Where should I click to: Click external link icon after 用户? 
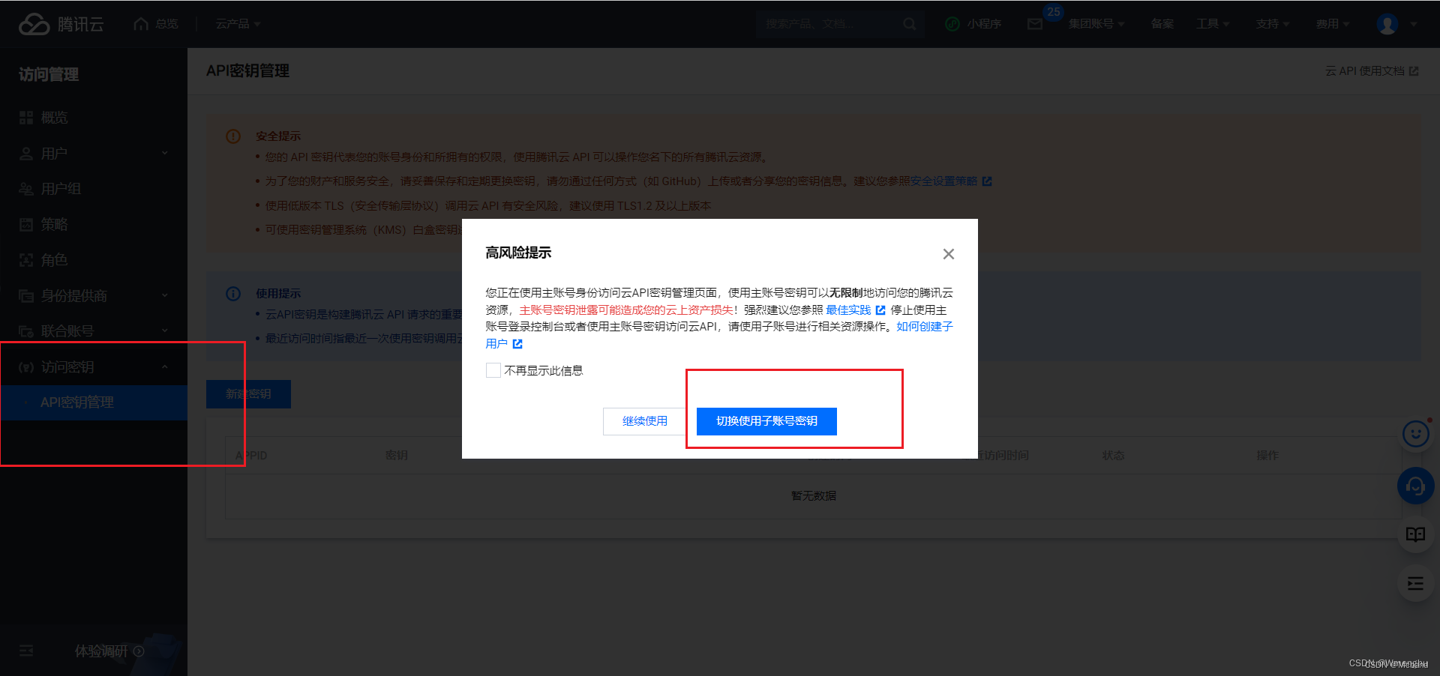[x=517, y=344]
